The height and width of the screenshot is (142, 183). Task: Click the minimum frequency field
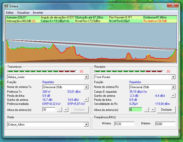pos(124,124)
